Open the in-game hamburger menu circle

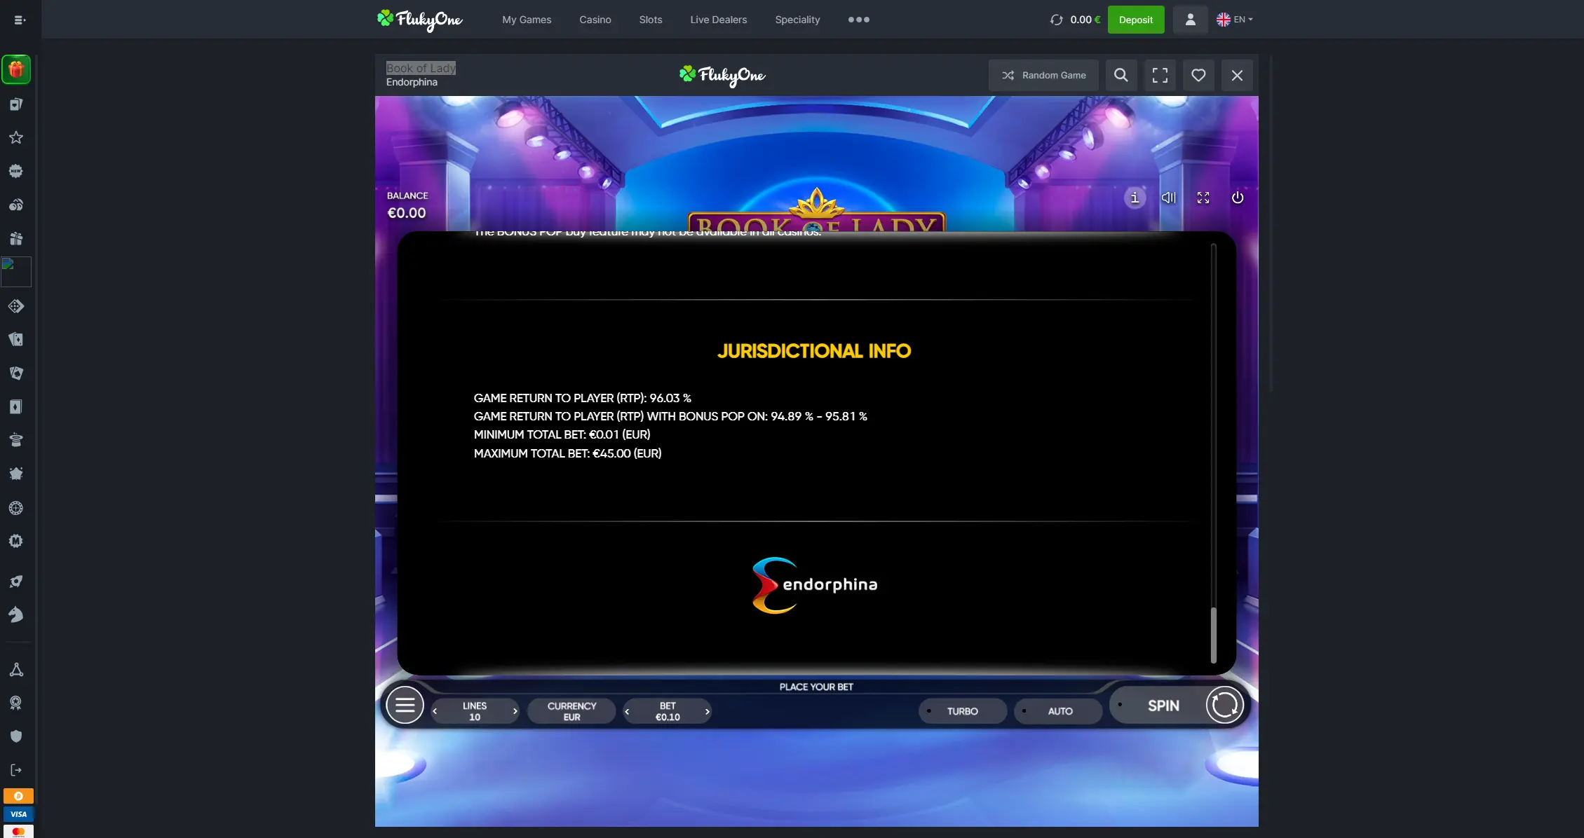pos(405,705)
